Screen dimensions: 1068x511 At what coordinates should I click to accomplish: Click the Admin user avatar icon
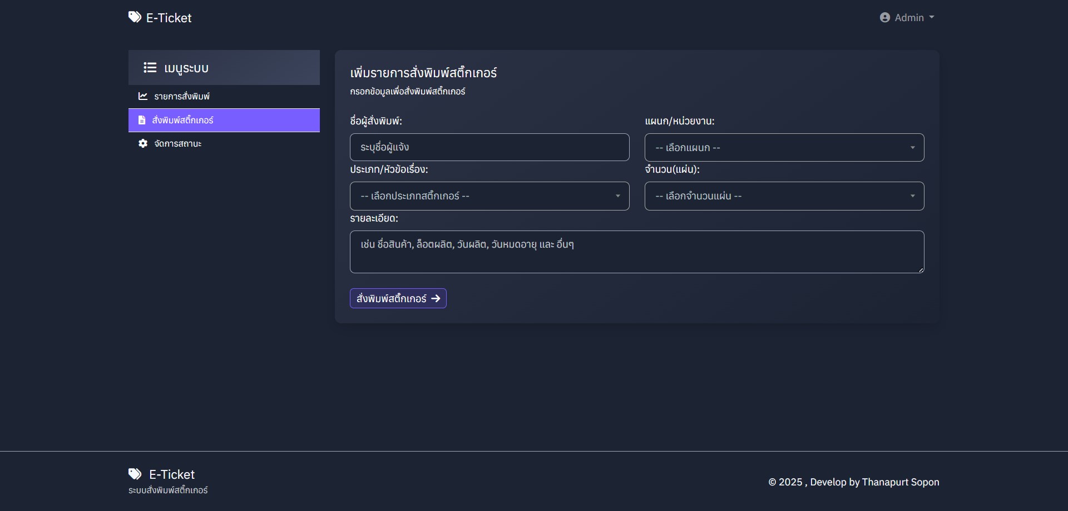click(884, 18)
